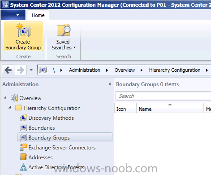The image size is (211, 175).
Task: Select the Overview tree label
Action: point(30,98)
